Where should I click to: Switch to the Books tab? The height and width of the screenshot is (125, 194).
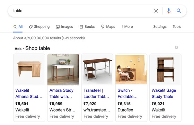click(x=87, y=27)
